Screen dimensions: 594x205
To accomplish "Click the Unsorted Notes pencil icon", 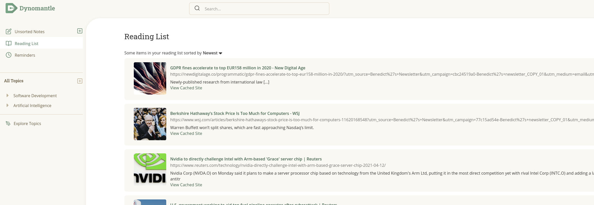I will [x=9, y=31].
